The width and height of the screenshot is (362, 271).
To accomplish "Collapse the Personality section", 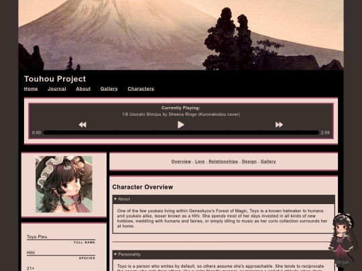I will [223, 254].
